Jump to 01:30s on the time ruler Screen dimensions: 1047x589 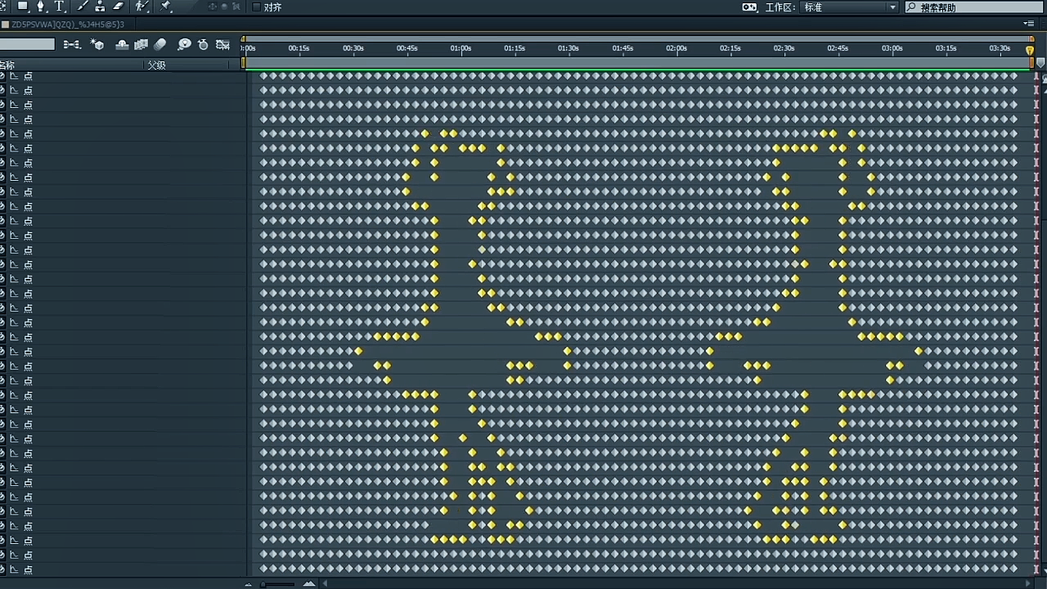coord(568,48)
